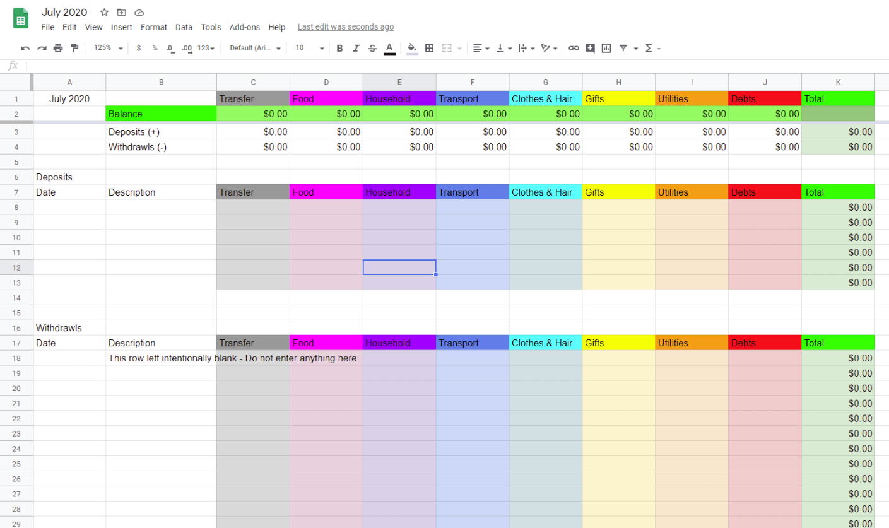View cloud save status icon
This screenshot has height=528, width=889.
139,12
